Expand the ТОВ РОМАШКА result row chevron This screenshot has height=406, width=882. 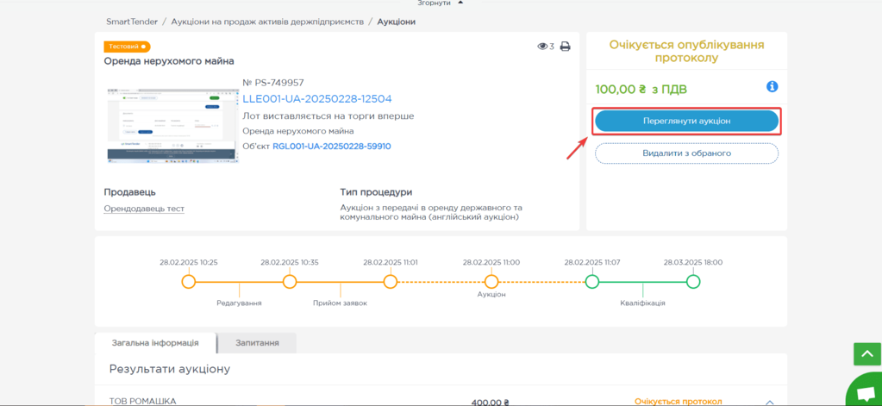770,402
